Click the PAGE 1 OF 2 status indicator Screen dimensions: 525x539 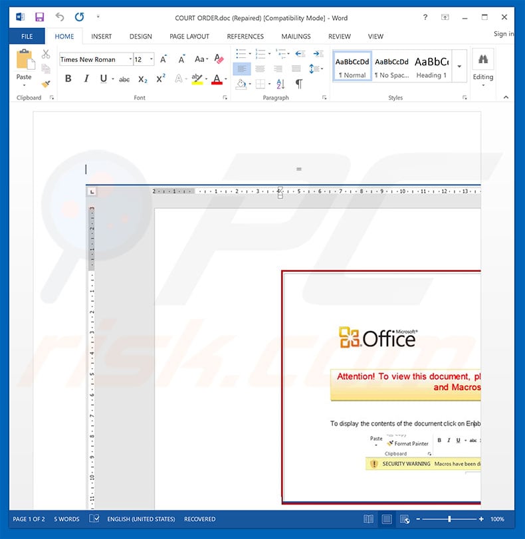point(29,519)
